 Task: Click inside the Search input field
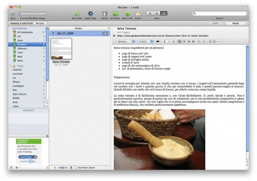pos(220,13)
